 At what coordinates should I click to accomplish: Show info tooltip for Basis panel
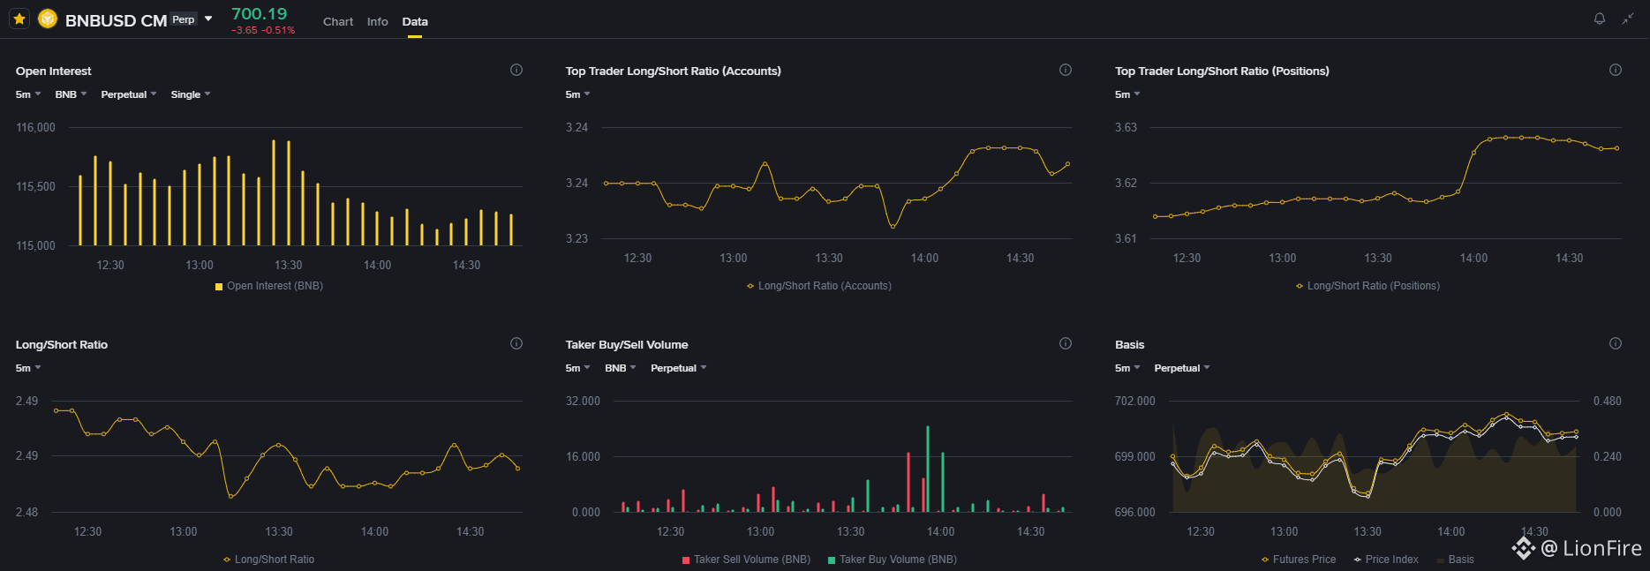pyautogui.click(x=1615, y=343)
